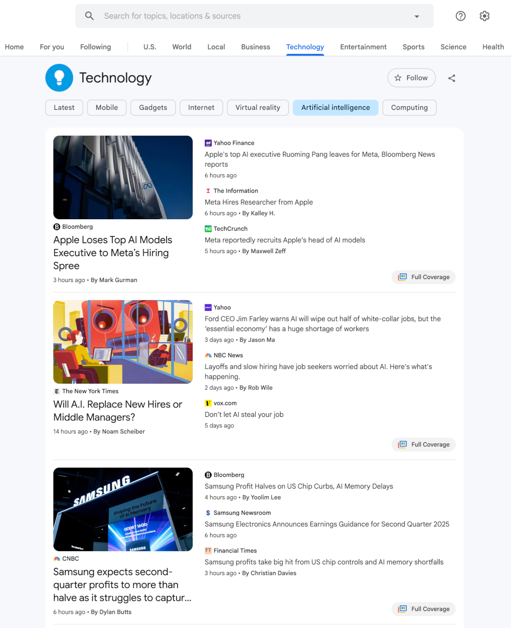Click the Full Coverage icon on the Meta story
Screen dimensions: 511x628
click(x=402, y=277)
